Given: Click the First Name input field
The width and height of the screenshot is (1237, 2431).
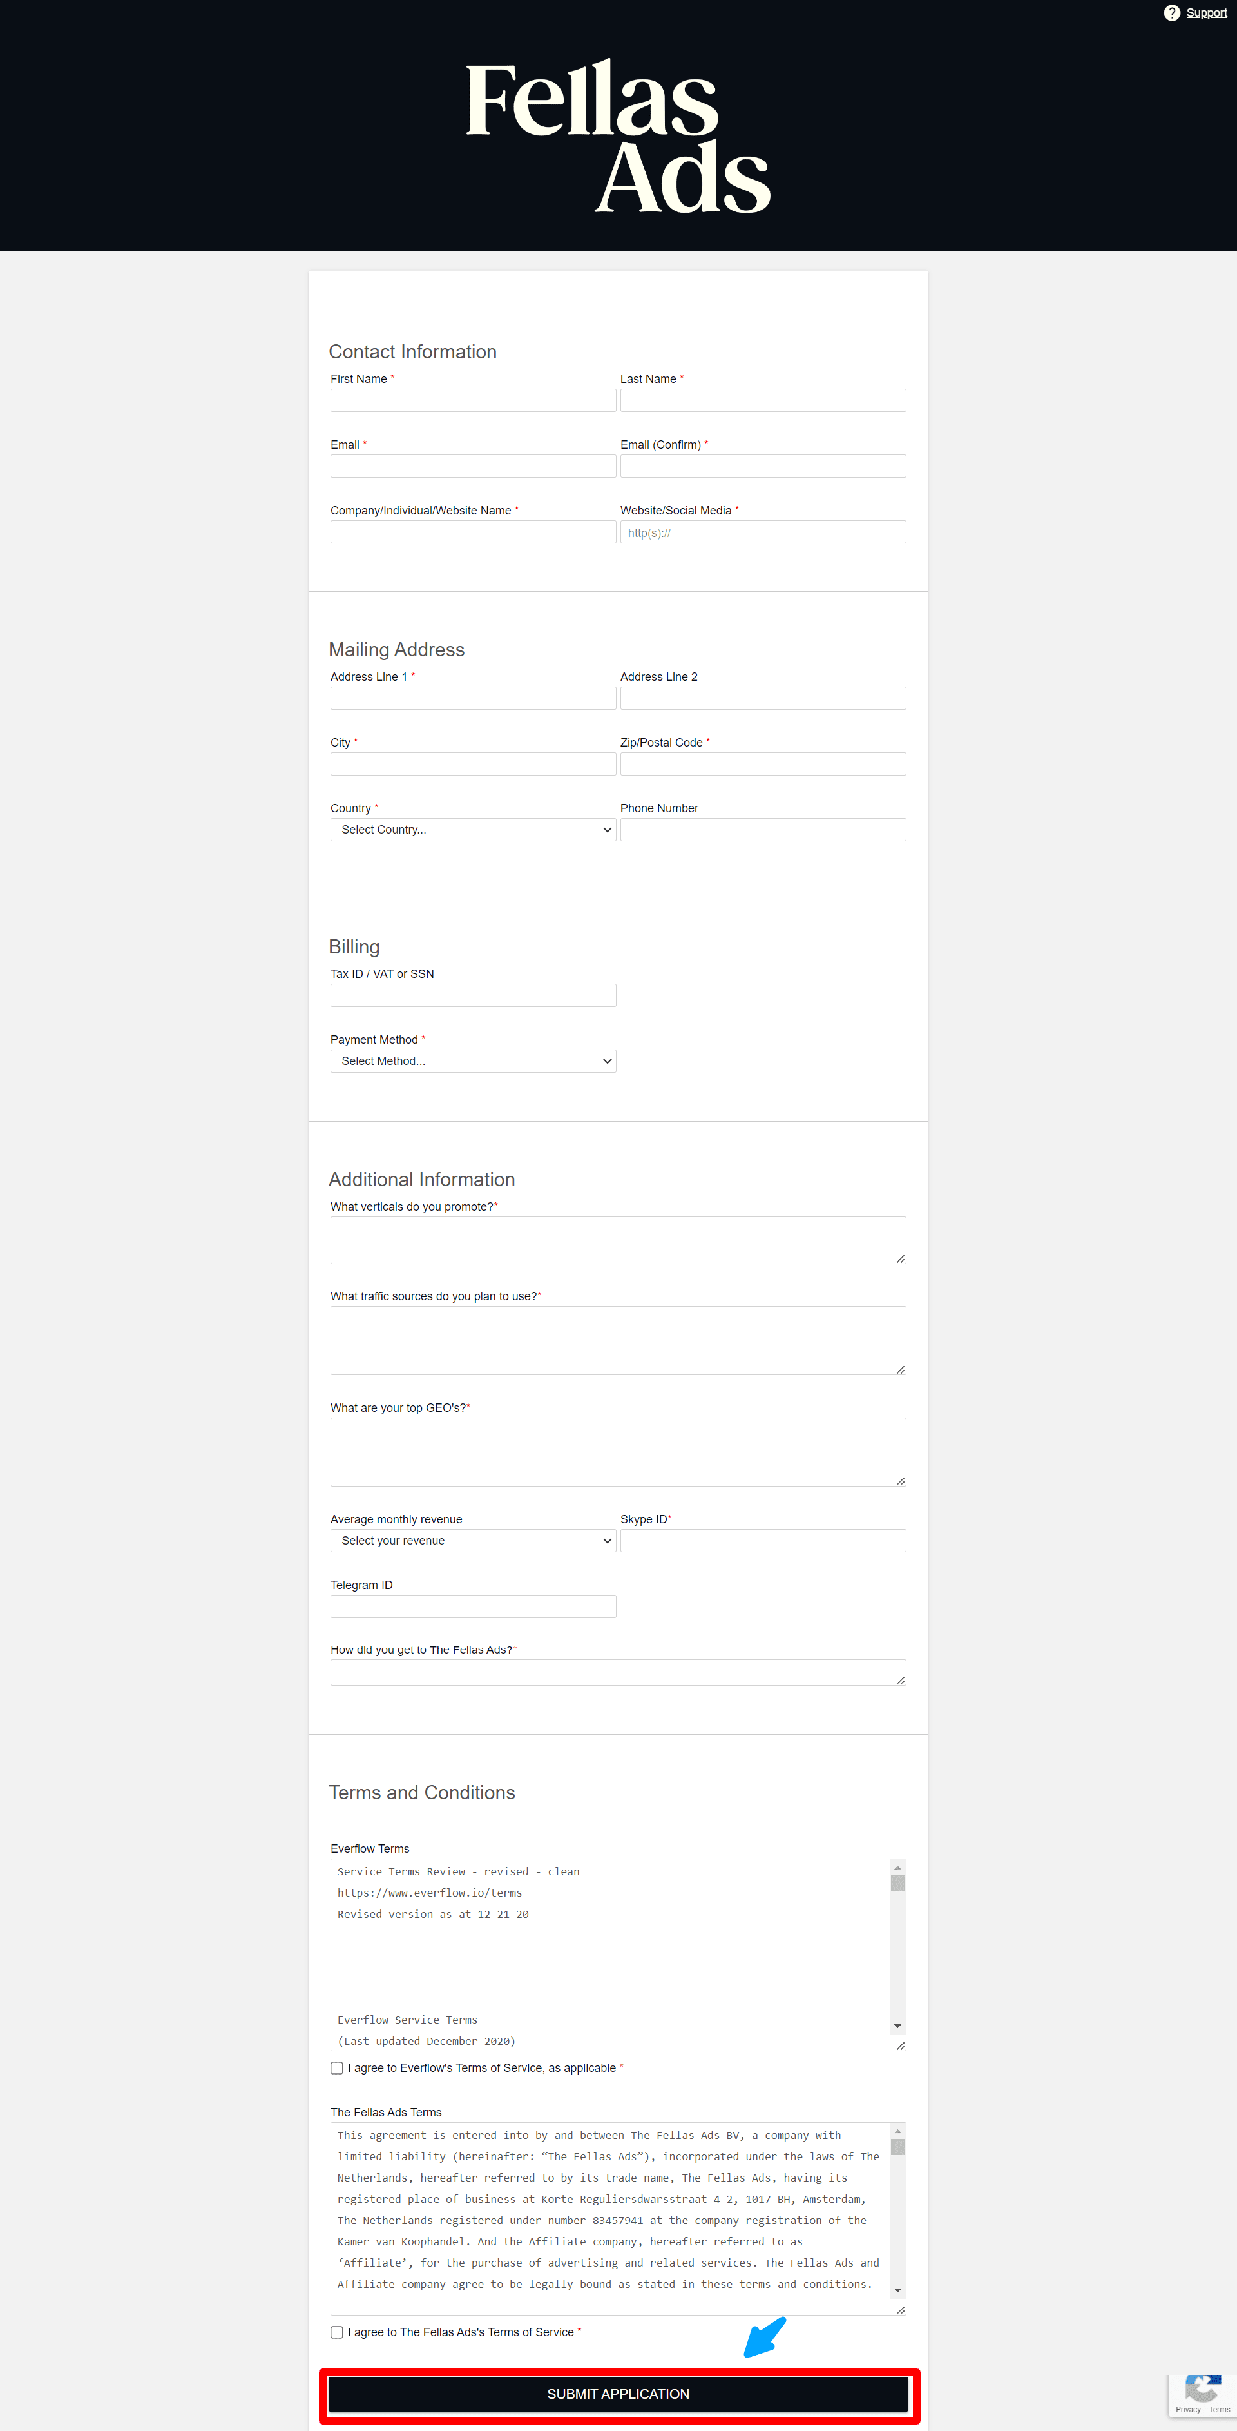Looking at the screenshot, I should click(x=472, y=399).
